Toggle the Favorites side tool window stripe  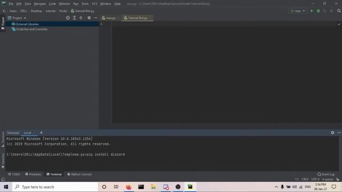(x=3, y=161)
